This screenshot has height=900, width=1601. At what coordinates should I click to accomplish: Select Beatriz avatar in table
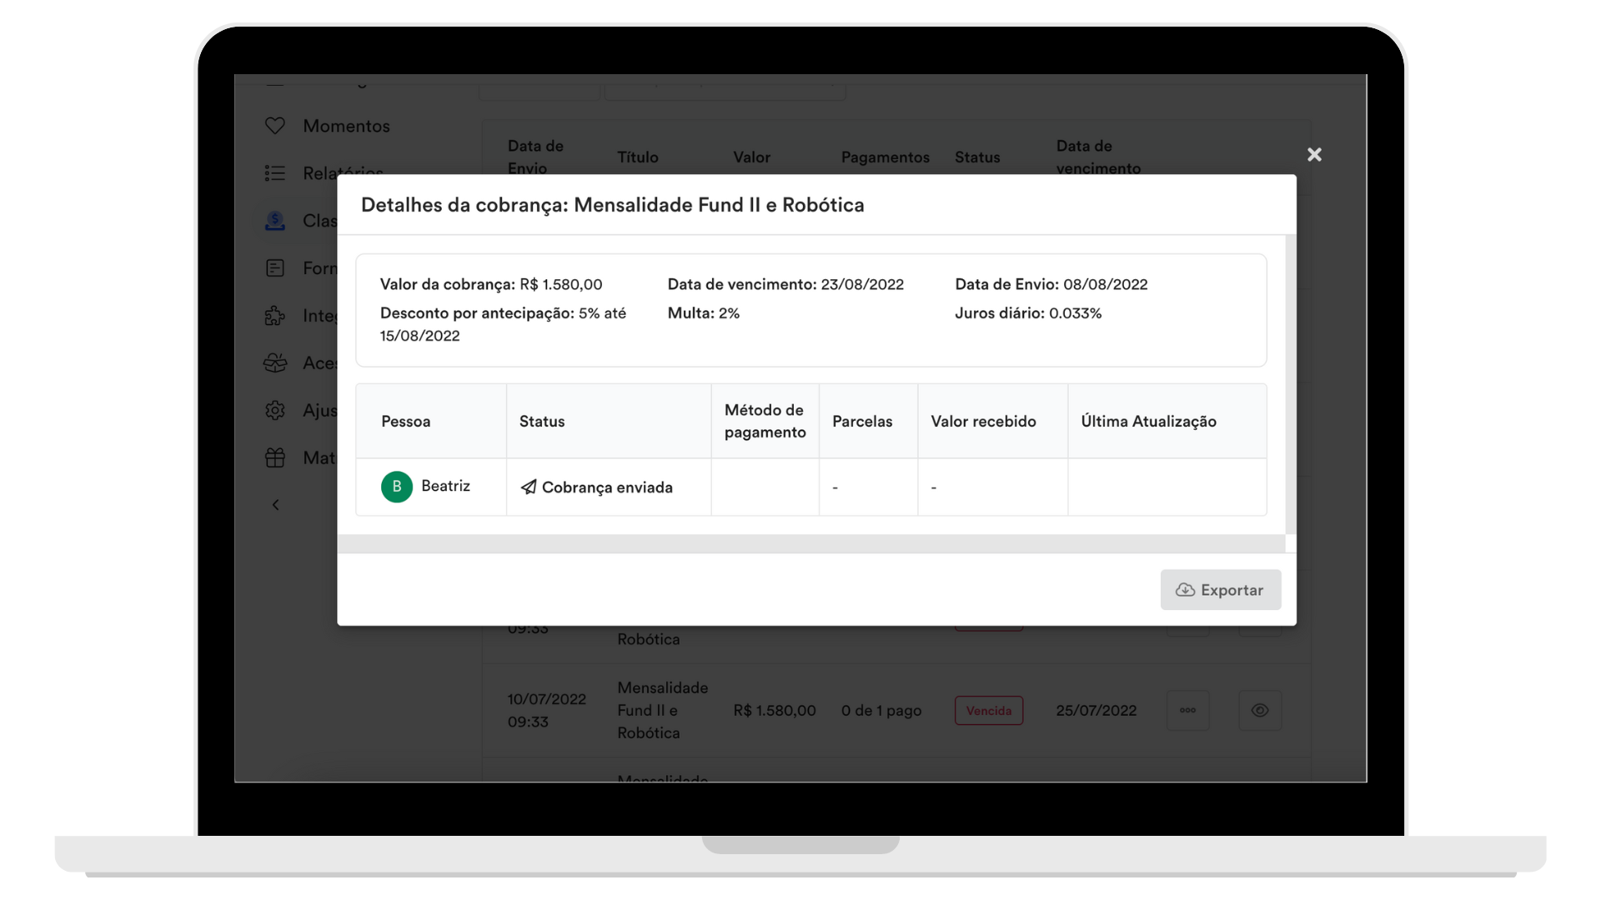point(397,487)
